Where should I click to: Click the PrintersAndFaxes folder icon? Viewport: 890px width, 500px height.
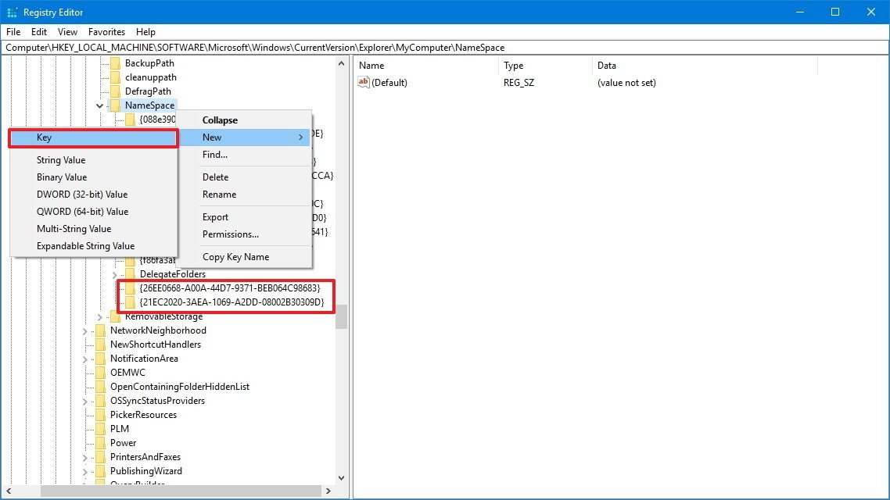click(100, 457)
